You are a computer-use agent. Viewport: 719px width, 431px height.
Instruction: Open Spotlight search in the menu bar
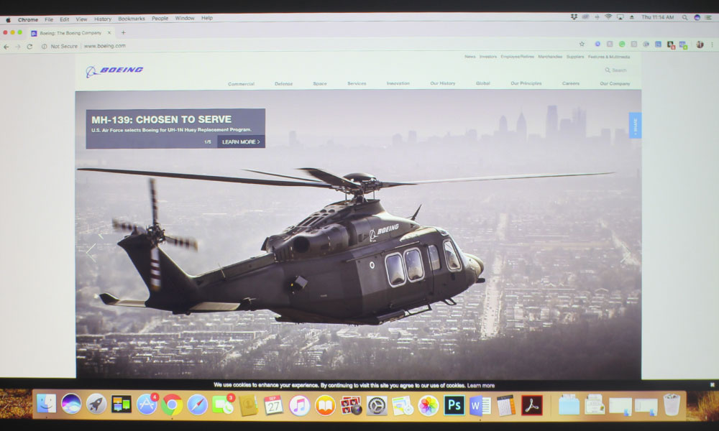point(684,17)
